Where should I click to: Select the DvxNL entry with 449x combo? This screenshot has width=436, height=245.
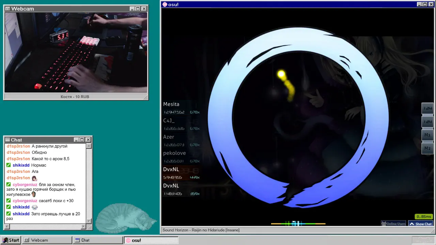click(x=182, y=173)
